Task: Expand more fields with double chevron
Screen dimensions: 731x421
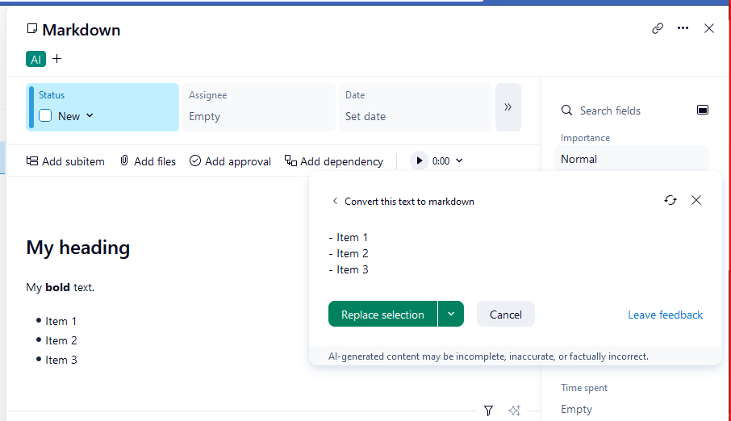Action: click(508, 106)
